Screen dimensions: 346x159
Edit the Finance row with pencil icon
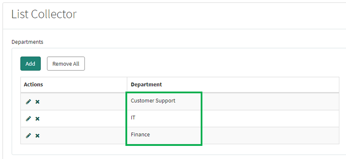click(28, 135)
